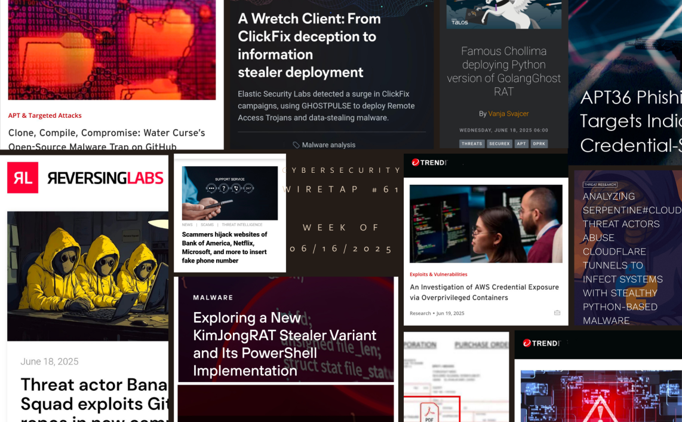This screenshot has height=422, width=682.
Task: Open the Exploits & Vulnerabilities category link
Action: pyautogui.click(x=438, y=274)
